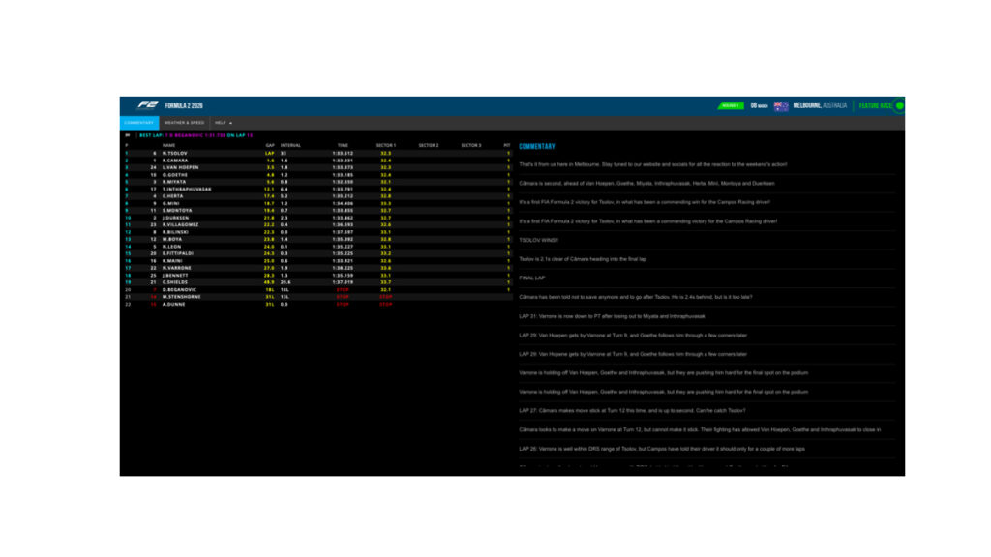Click the pit indicator for R.CAMARA

(507, 161)
